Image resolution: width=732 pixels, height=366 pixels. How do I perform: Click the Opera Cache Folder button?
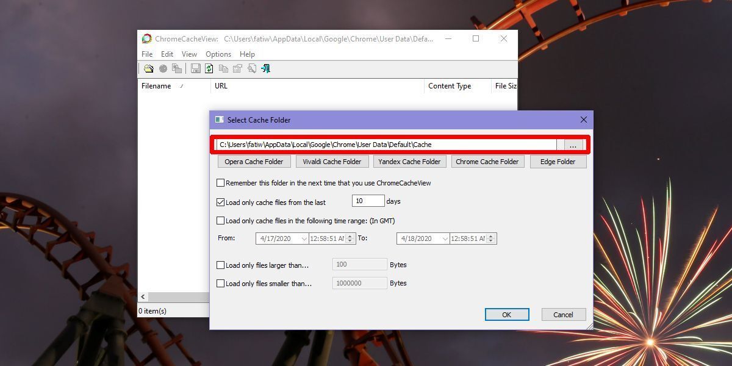254,161
